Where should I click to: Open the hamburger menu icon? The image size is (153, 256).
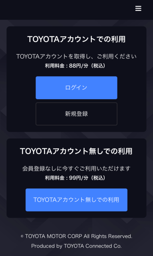click(x=138, y=8)
